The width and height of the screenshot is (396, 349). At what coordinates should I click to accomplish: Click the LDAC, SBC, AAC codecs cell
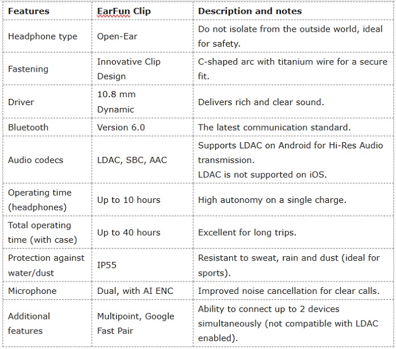142,160
